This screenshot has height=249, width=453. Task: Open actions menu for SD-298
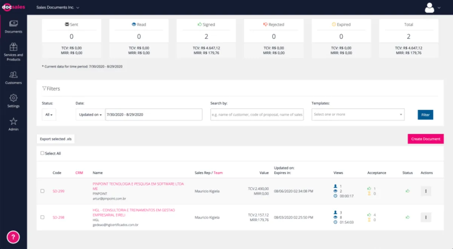[426, 217]
